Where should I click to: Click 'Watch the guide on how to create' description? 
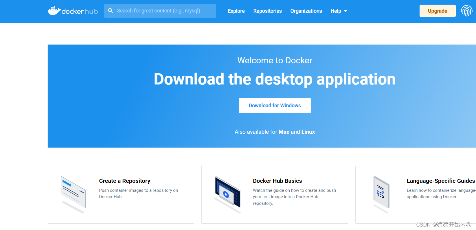(295, 197)
